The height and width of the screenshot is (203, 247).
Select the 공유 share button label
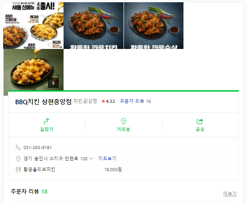[x=200, y=129]
